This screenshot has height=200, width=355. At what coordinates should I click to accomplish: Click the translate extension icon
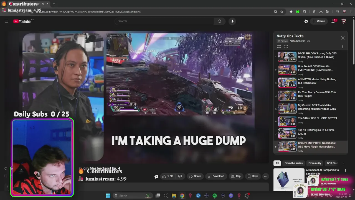pyautogui.click(x=328, y=12)
